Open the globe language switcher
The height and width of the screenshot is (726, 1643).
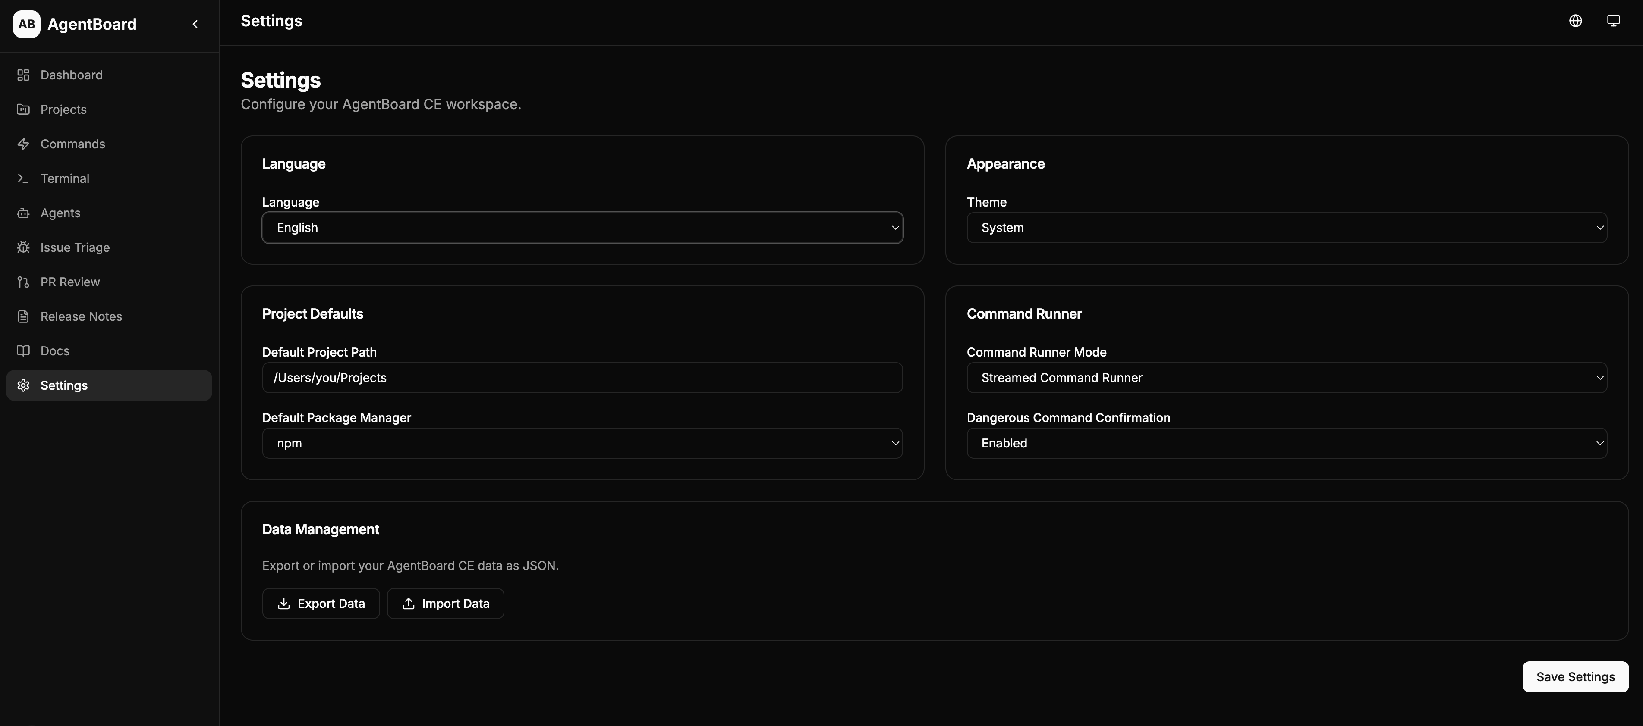(1575, 21)
